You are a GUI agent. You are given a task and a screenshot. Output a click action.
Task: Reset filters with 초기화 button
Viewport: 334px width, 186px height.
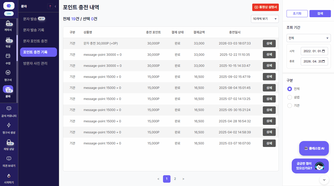tap(297, 14)
